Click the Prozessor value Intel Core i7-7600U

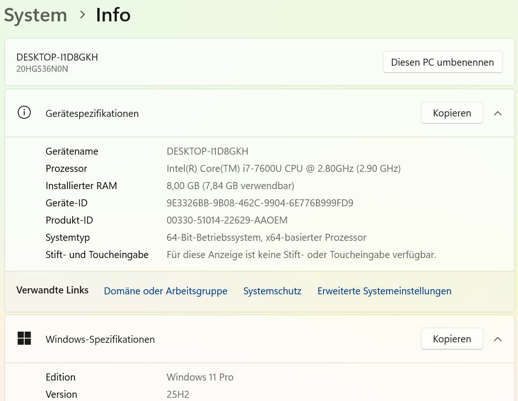click(283, 169)
